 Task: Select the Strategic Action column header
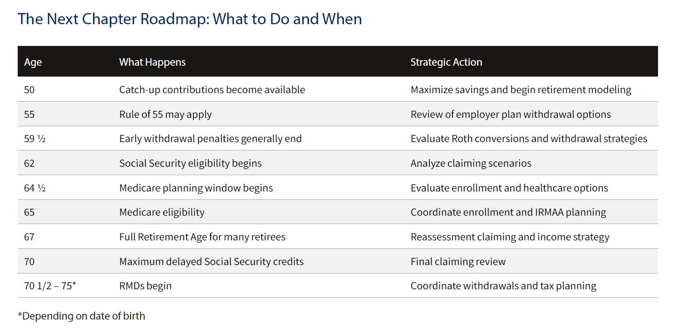(x=446, y=62)
